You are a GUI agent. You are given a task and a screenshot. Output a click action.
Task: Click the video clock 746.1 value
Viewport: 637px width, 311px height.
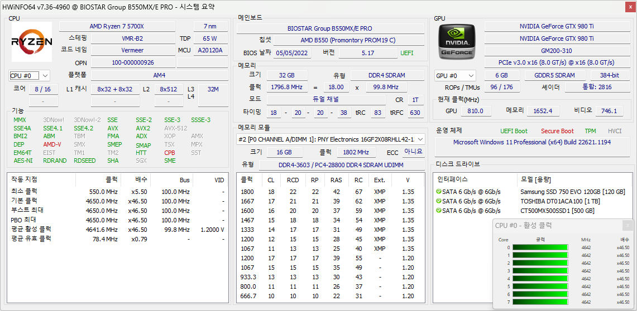[x=610, y=111]
